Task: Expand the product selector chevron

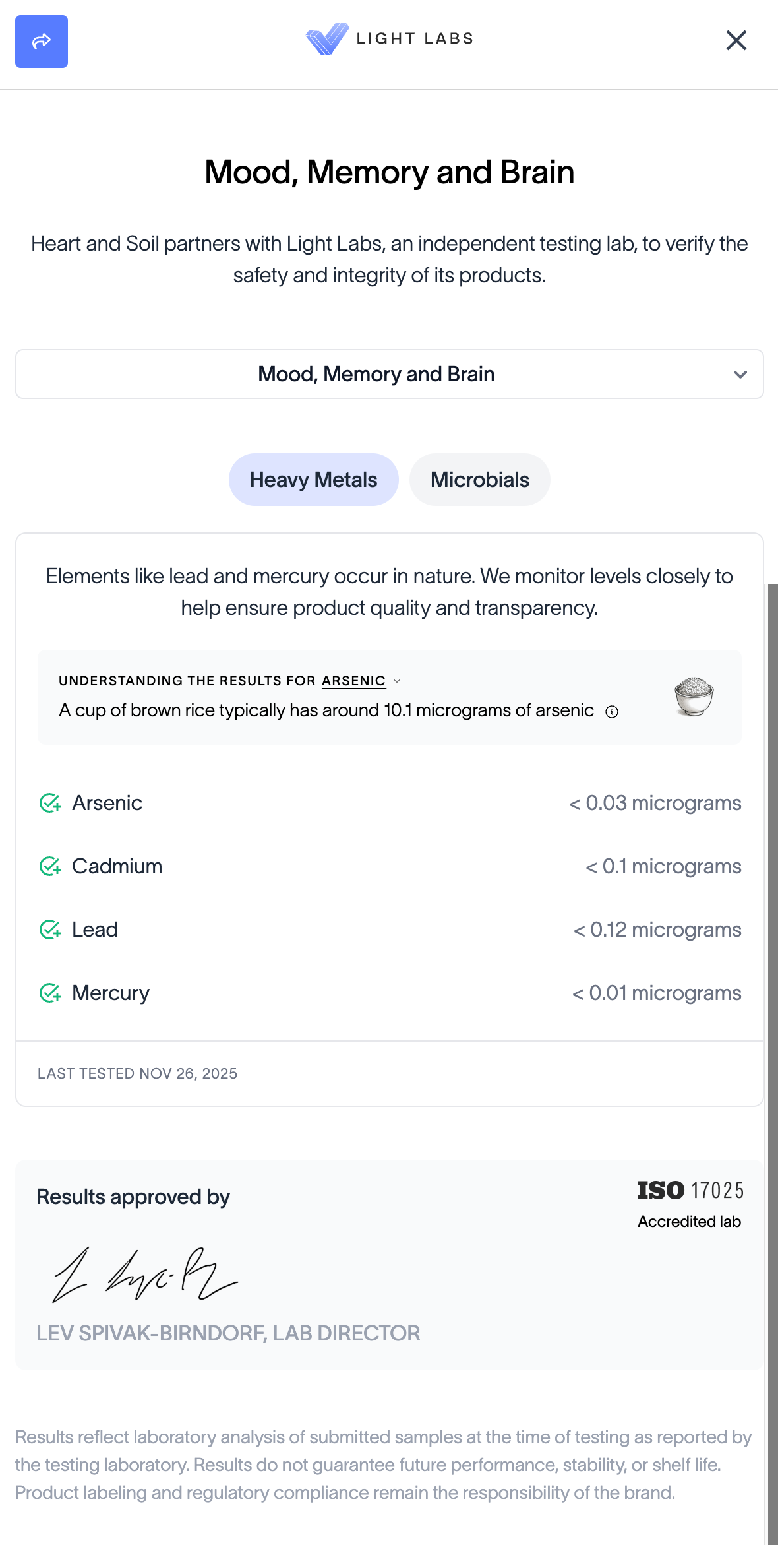Action: [740, 375]
